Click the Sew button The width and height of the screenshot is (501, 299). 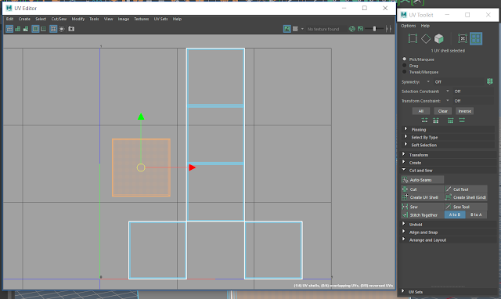click(x=423, y=207)
